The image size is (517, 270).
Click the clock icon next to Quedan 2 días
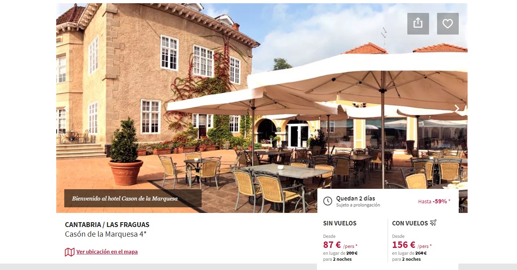click(328, 201)
